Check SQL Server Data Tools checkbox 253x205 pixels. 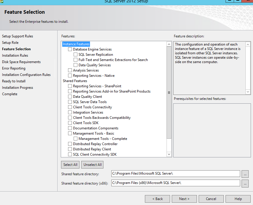70,102
